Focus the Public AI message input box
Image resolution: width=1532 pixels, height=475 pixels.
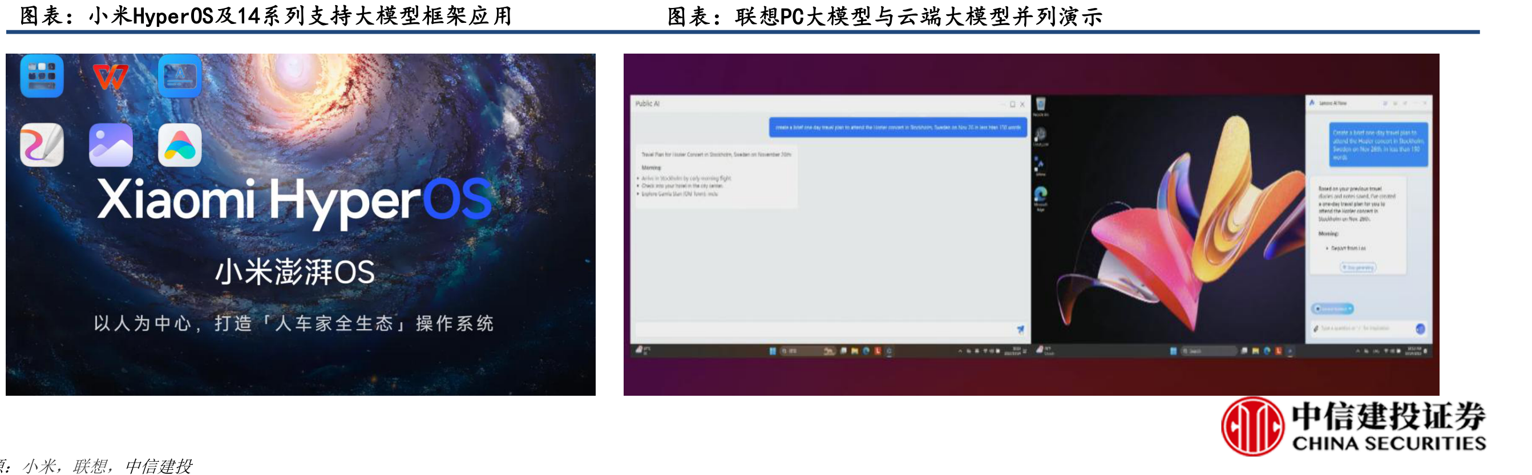click(x=831, y=330)
